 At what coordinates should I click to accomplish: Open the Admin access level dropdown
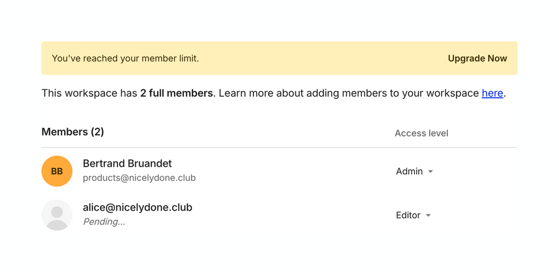(414, 172)
